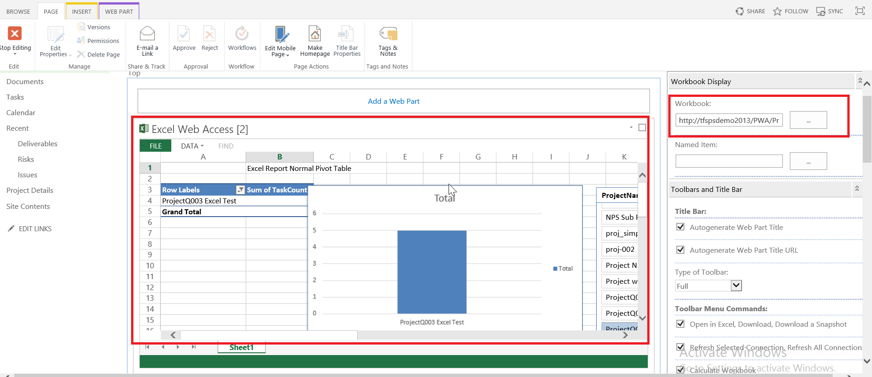Click the spreadsheet horizontal scrollbar right arrow

625,335
